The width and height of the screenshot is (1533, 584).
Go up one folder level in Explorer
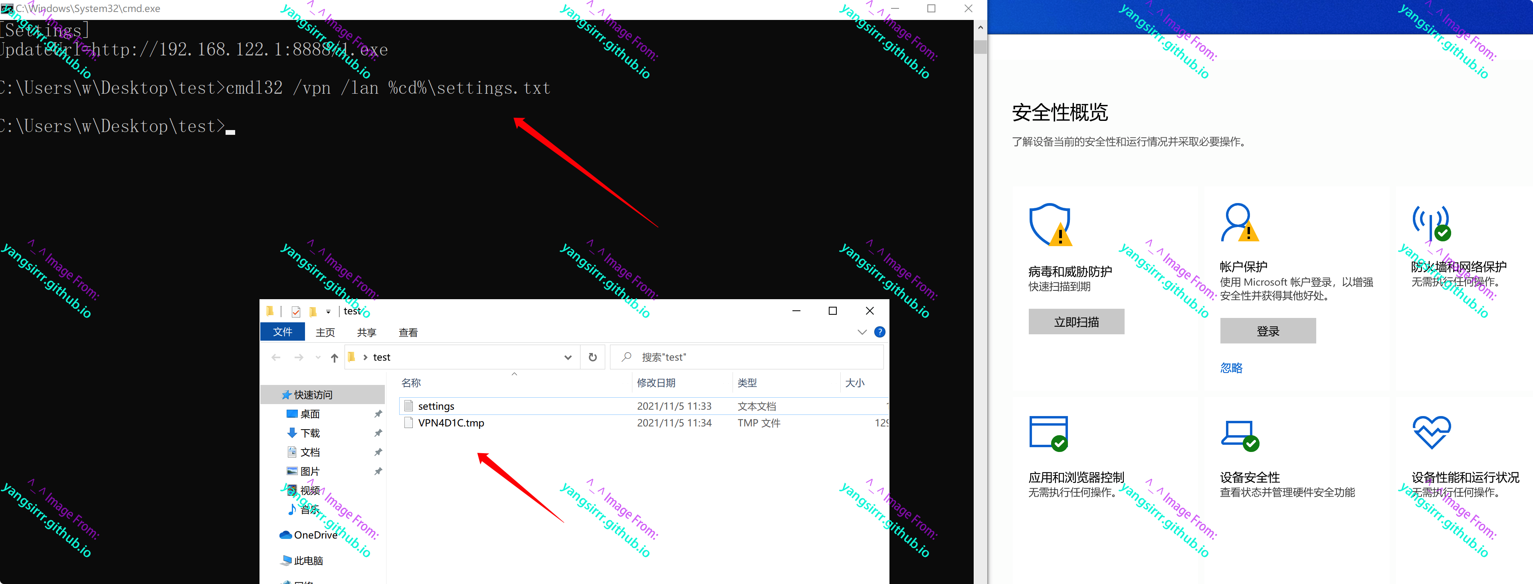pos(335,357)
